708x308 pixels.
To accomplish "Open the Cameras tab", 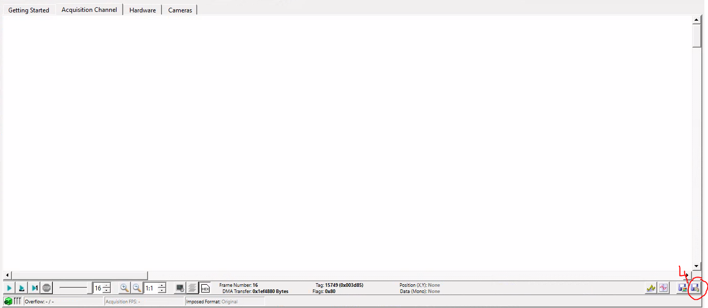I will coord(180,9).
